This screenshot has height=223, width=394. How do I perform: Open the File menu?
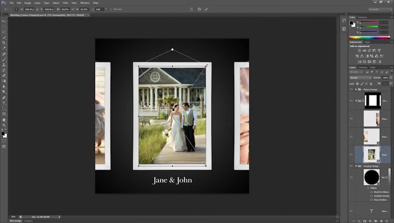(x=12, y=3)
